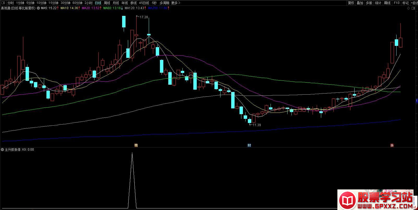Toggle the right side panel icon
This screenshot has width=418, height=210.
(413, 8)
